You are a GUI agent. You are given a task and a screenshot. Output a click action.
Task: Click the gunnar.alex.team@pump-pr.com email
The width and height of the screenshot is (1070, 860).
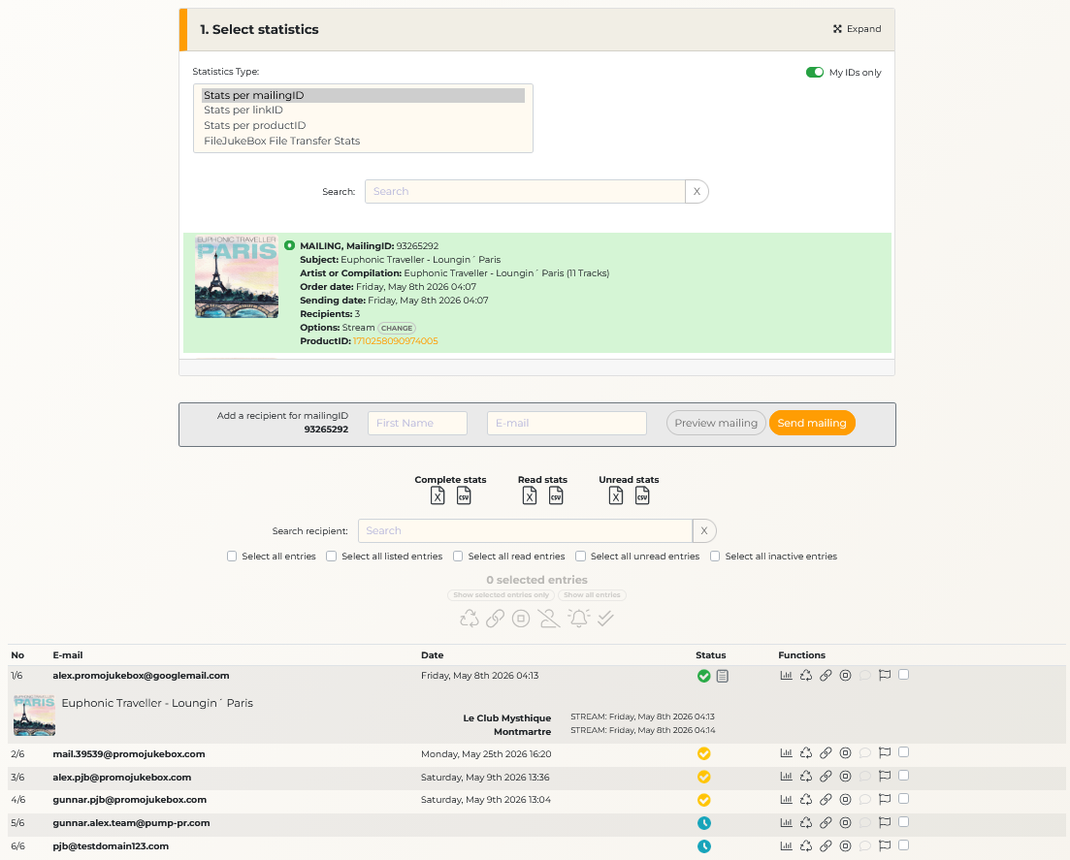point(131,823)
